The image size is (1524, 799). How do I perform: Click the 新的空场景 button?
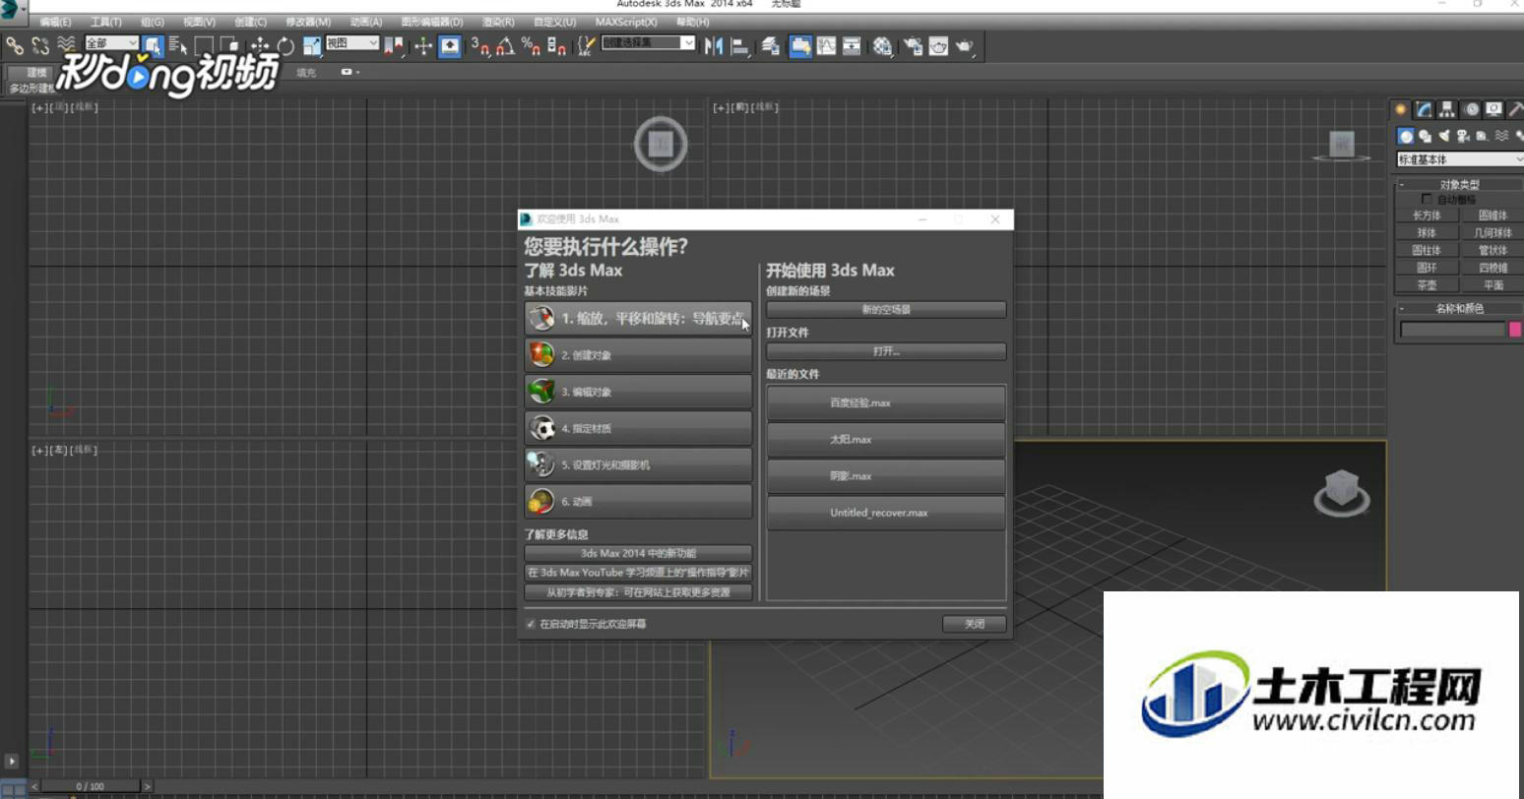pos(886,310)
